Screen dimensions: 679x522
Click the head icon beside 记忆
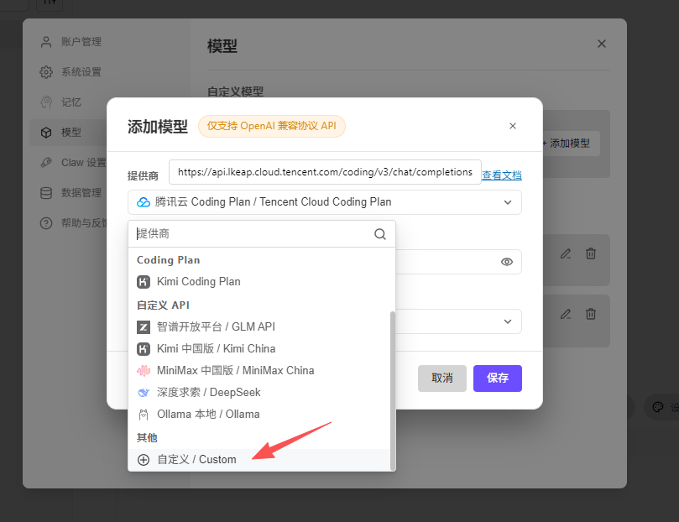(x=46, y=102)
